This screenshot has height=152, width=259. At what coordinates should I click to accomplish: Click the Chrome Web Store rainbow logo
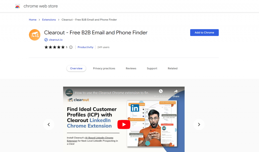(17, 6)
